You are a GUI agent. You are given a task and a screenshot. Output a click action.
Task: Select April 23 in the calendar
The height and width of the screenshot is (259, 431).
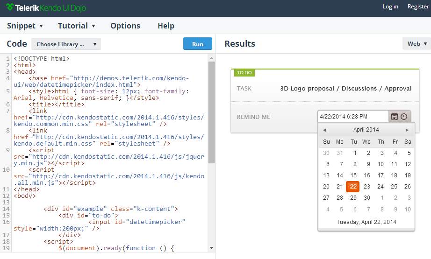367,187
